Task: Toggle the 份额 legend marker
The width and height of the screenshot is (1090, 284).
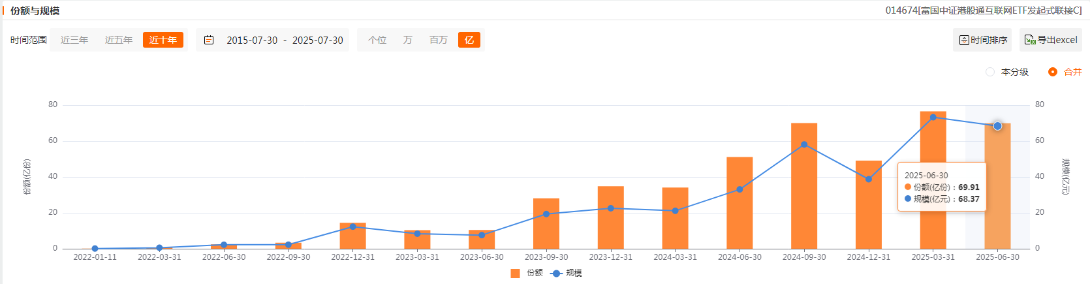Action: [516, 273]
